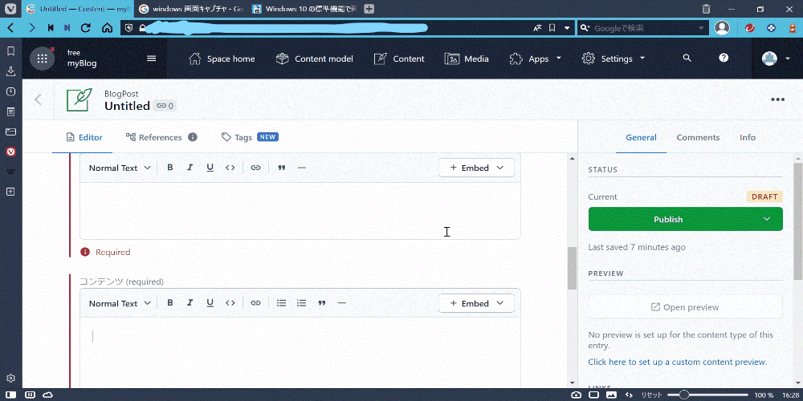803x401 pixels.
Task: Toggle the side panel from status bar
Action: [x=10, y=395]
